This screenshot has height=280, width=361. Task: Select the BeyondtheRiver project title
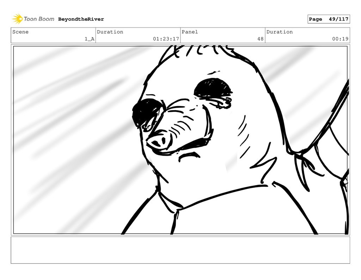[81, 19]
